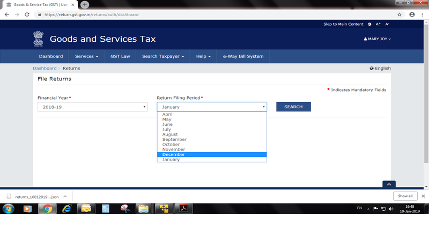Expand download item options chevron
This screenshot has width=429, height=227.
click(65, 196)
